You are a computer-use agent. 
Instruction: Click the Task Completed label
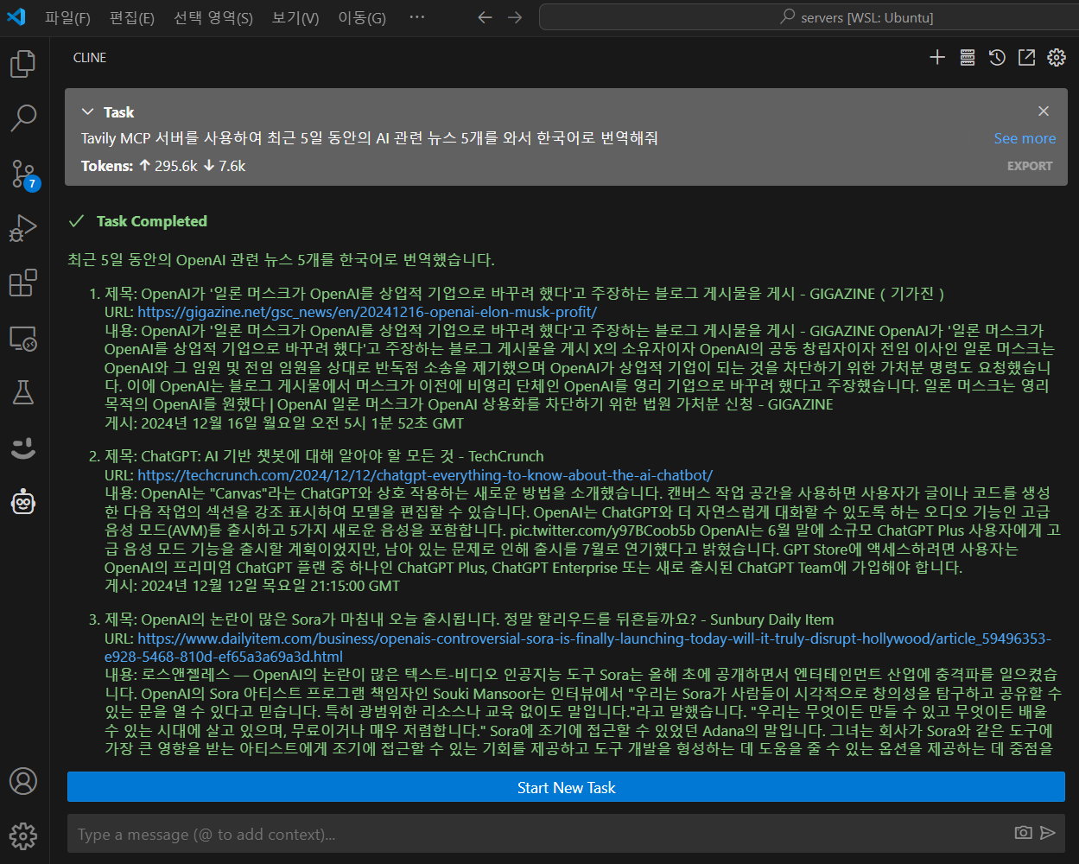[152, 221]
